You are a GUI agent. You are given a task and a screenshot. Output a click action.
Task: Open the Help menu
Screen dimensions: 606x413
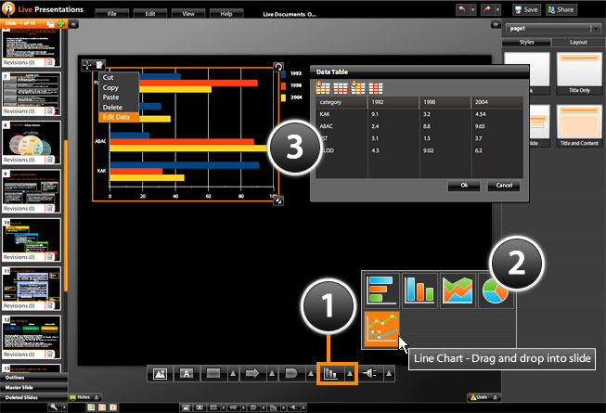226,14
